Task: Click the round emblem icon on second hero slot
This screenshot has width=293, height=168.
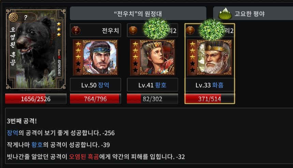Action: point(133,30)
